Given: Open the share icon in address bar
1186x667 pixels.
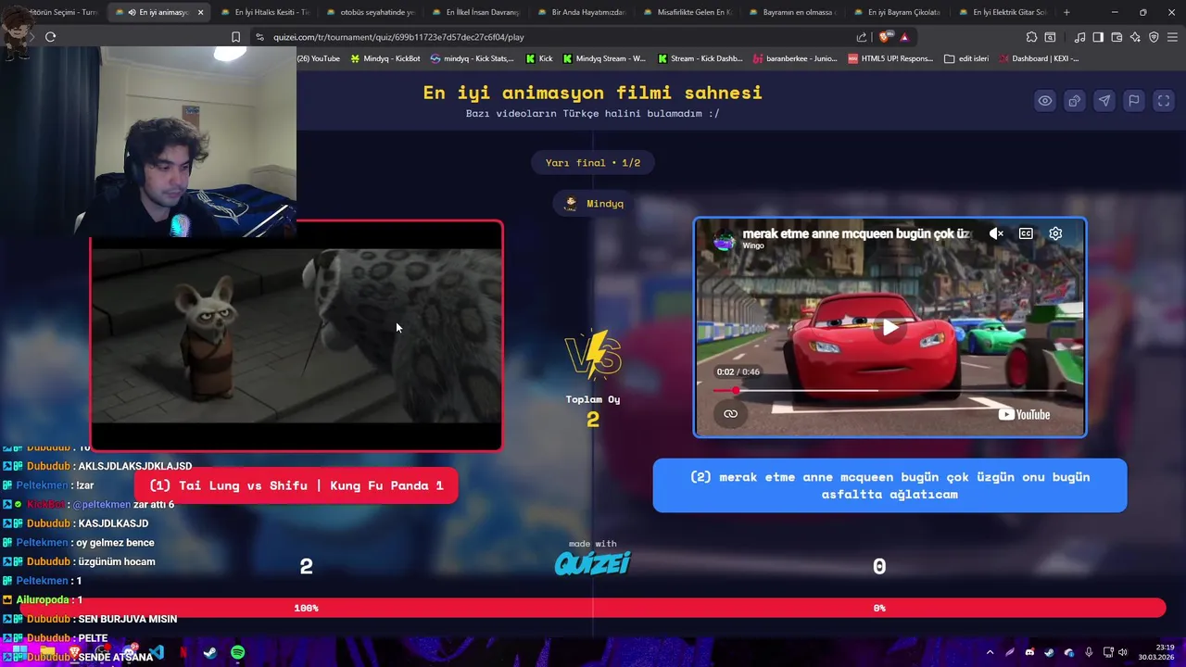Looking at the screenshot, I should click(x=862, y=37).
